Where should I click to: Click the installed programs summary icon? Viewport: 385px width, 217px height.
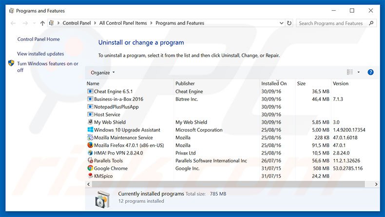(103, 199)
